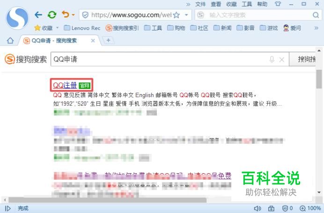
Task: Click the orange undo arrow
Action: (x=65, y=15)
